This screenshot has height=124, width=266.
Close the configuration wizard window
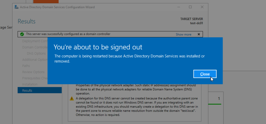[202, 7]
